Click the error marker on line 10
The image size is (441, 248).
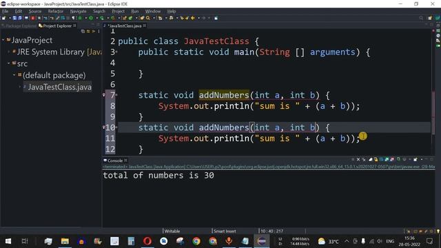(x=104, y=127)
